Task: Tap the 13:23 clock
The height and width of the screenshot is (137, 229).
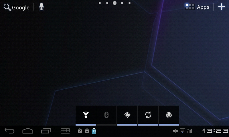Action: (216, 131)
